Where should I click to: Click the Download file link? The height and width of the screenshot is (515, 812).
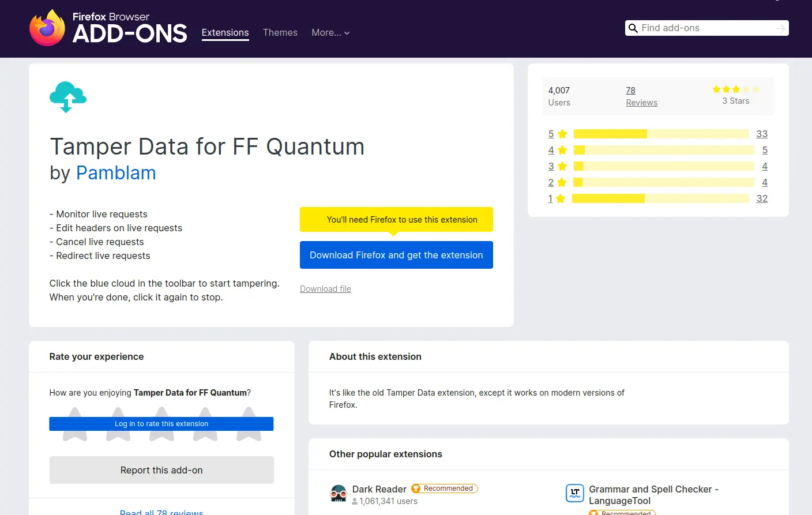click(x=325, y=289)
